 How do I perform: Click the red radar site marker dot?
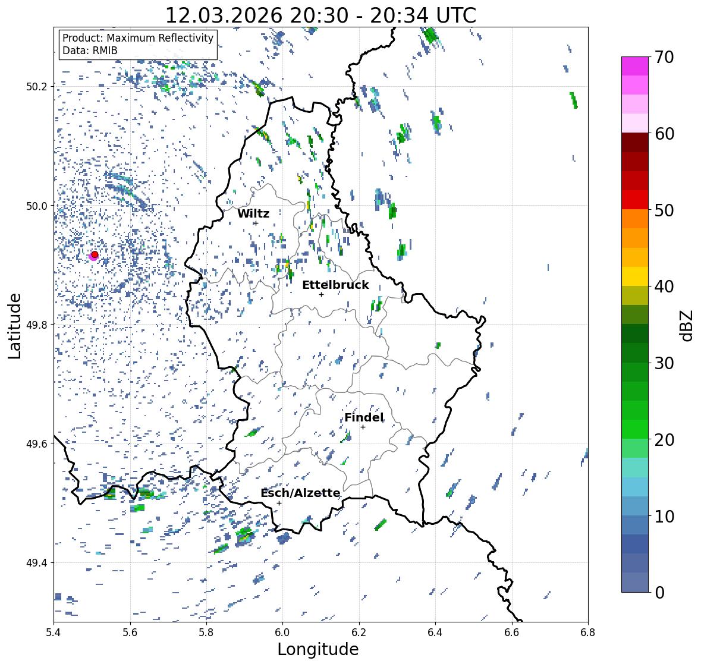[x=95, y=254]
